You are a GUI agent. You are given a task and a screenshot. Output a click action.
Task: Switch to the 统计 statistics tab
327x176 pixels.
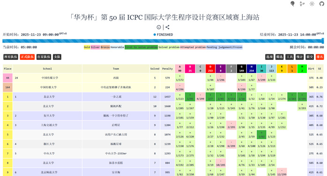[299, 57]
